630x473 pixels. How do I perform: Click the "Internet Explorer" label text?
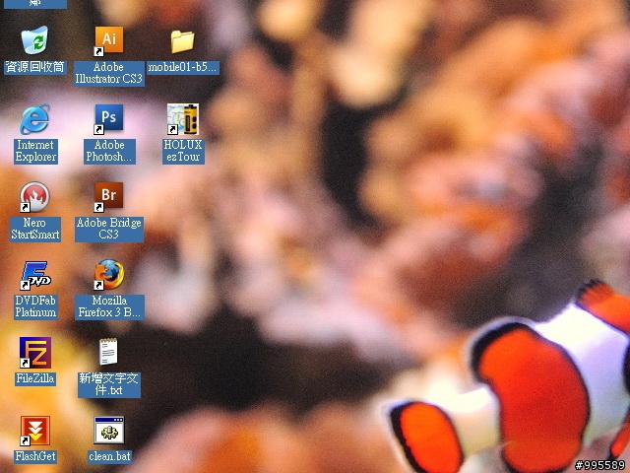point(35,151)
